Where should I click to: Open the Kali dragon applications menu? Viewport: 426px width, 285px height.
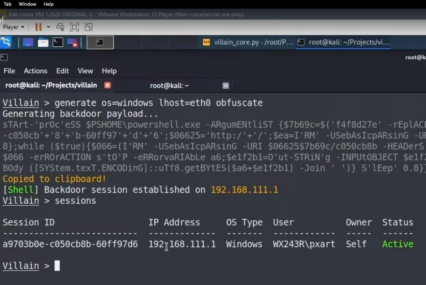6,43
